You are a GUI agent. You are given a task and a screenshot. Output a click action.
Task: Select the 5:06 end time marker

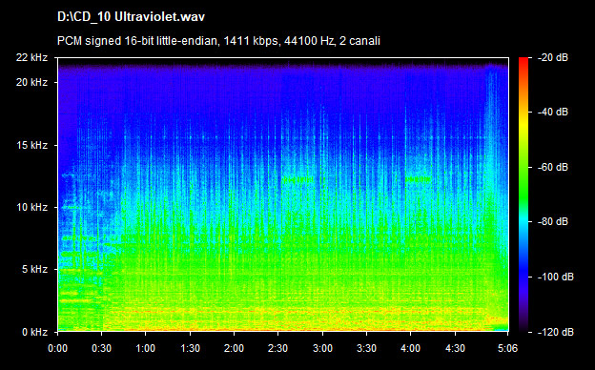point(507,348)
